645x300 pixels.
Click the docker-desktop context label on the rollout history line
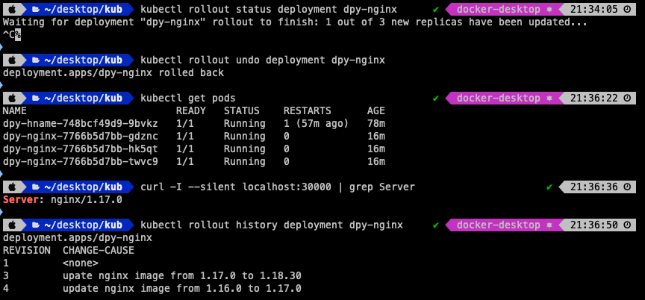pos(499,225)
